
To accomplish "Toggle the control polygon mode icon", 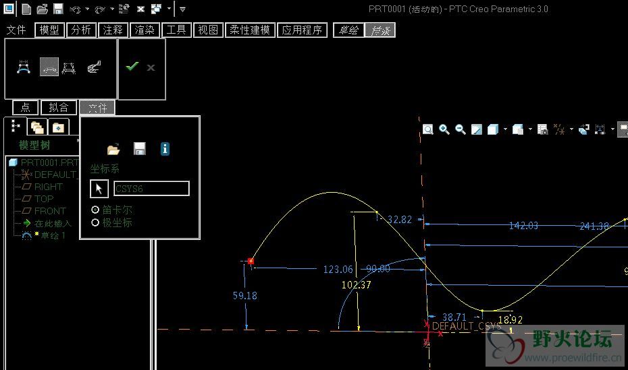I will click(x=69, y=67).
